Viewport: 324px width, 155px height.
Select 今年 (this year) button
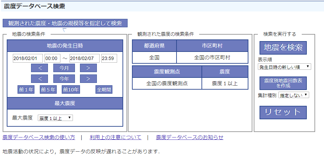[x=64, y=79]
